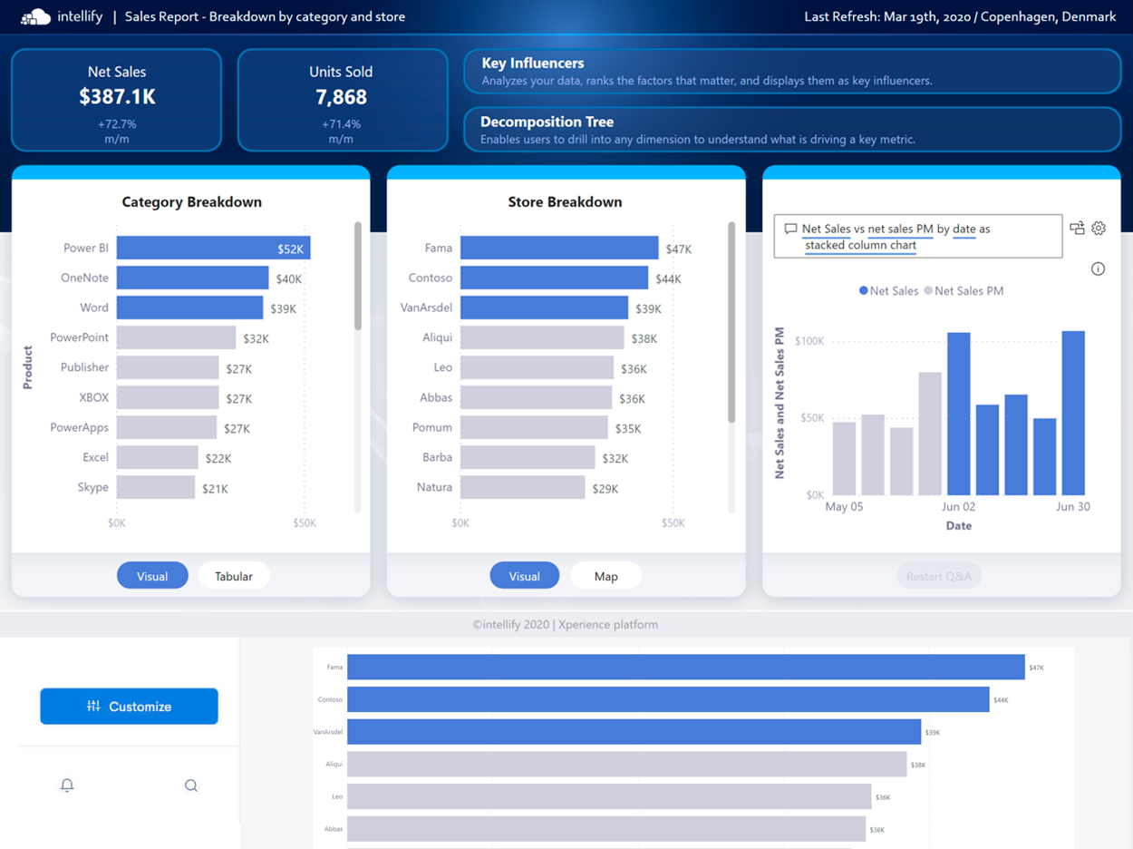This screenshot has width=1133, height=849.
Task: Click the '©intellify 2020 | Xperience platform' footer text
Action: point(566,624)
